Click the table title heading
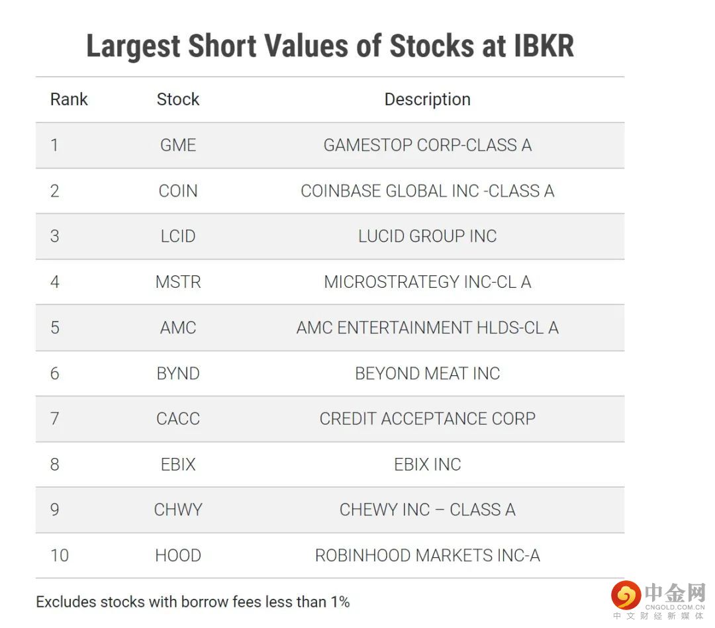This screenshot has height=628, width=715. tap(330, 46)
